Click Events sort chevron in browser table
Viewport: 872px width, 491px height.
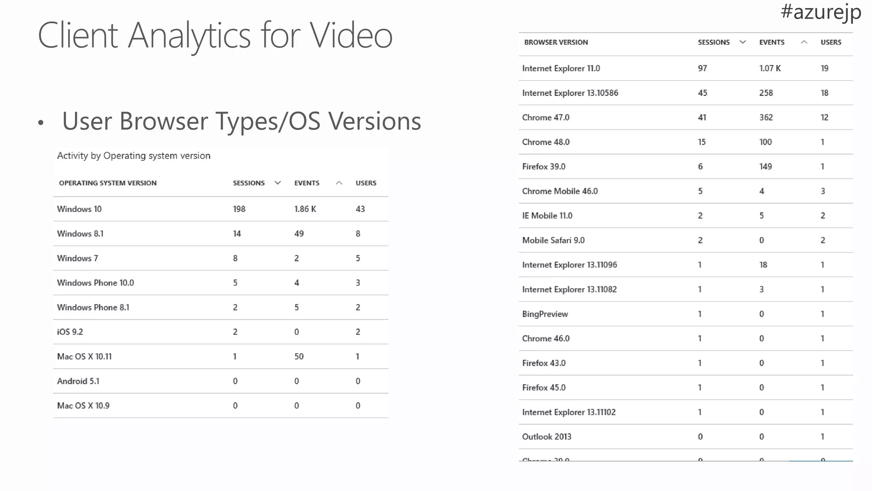point(804,42)
